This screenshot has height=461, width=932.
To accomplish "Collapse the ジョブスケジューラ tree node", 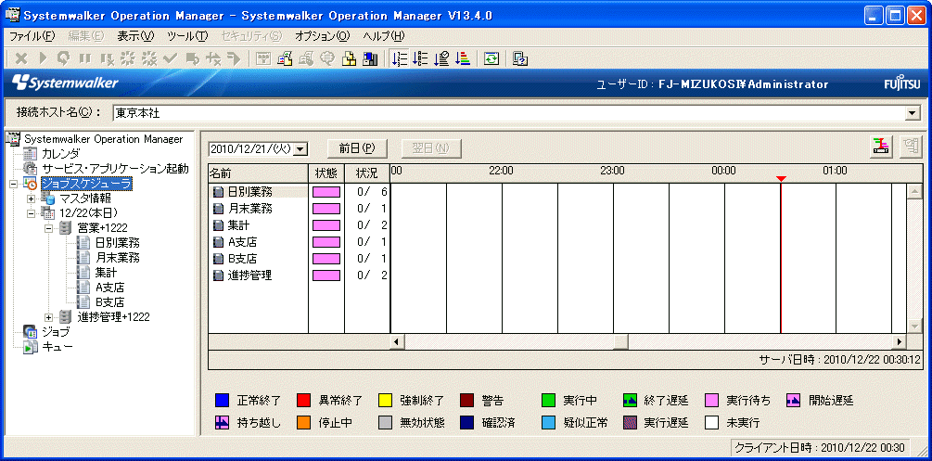I will 14,184.
